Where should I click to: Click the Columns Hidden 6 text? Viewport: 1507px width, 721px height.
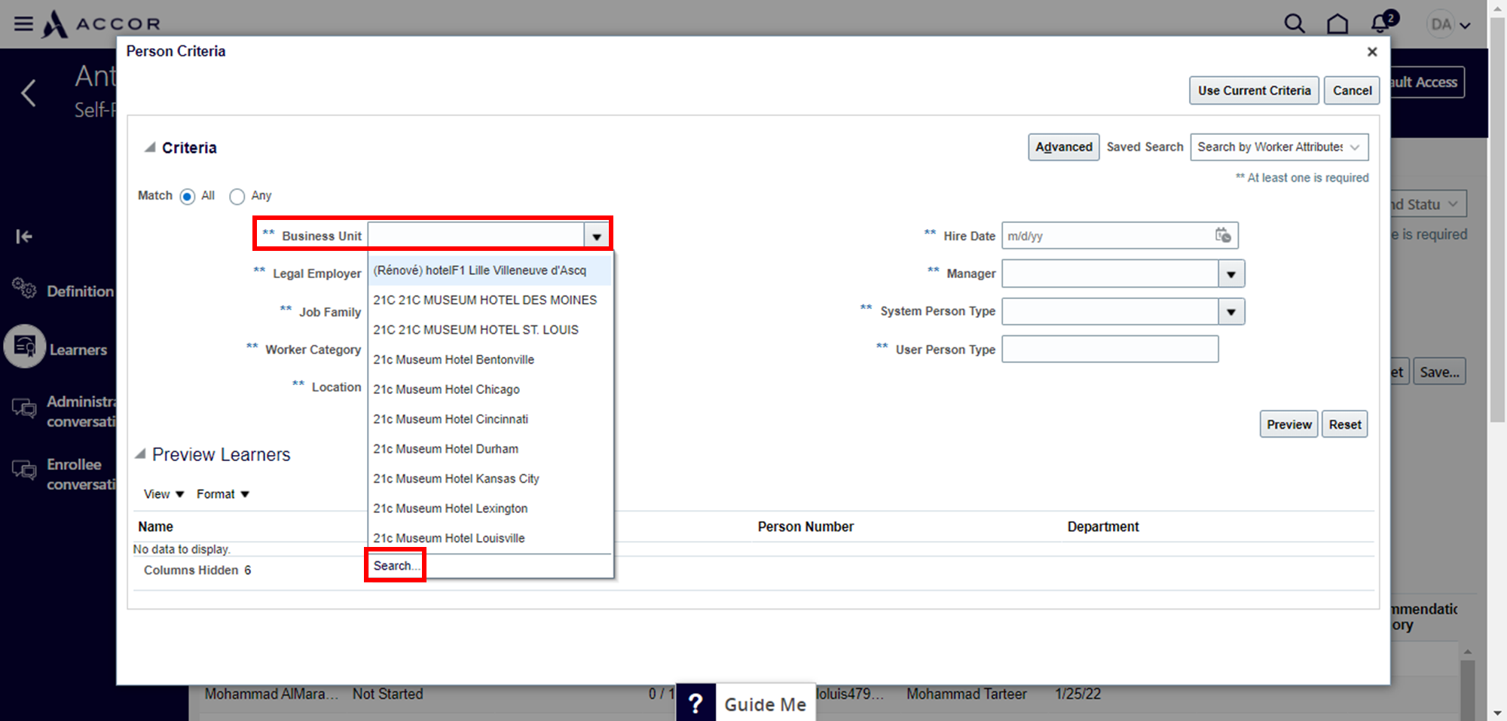click(197, 570)
